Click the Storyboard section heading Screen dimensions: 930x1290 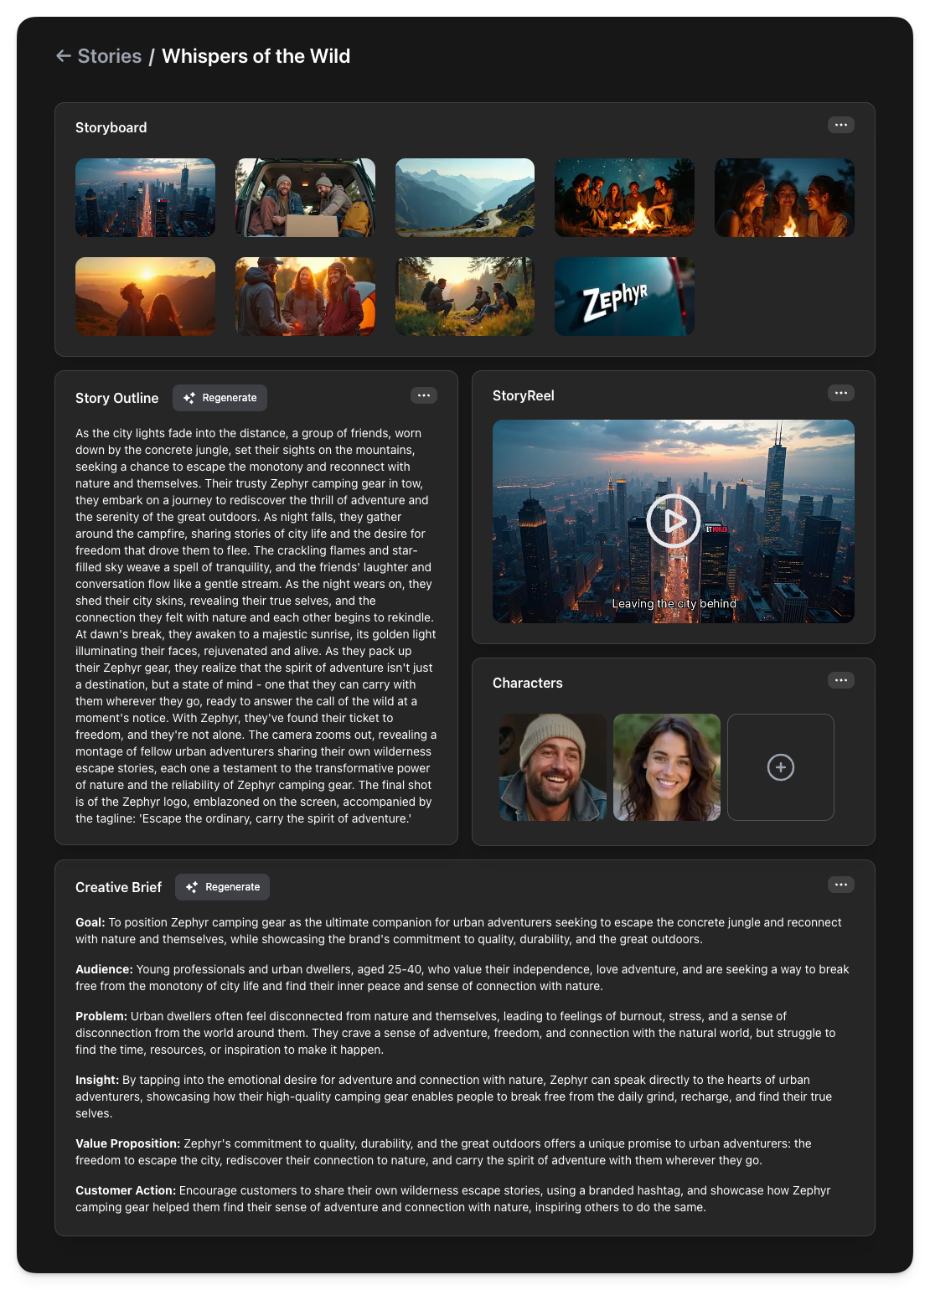click(x=111, y=127)
